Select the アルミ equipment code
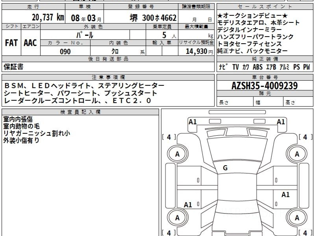Screen dimensions: 315x236 pyautogui.click(x=284, y=67)
